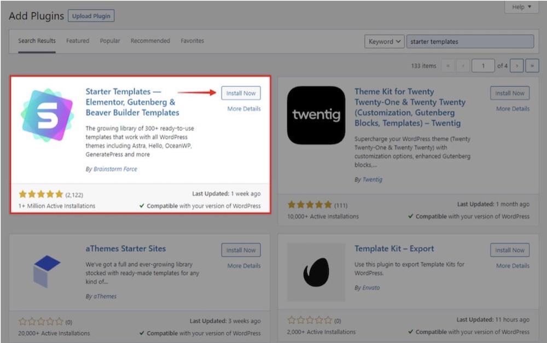The image size is (547, 343).
Task: Click the "1+ Million Active Installations" text
Action: pyautogui.click(x=56, y=206)
